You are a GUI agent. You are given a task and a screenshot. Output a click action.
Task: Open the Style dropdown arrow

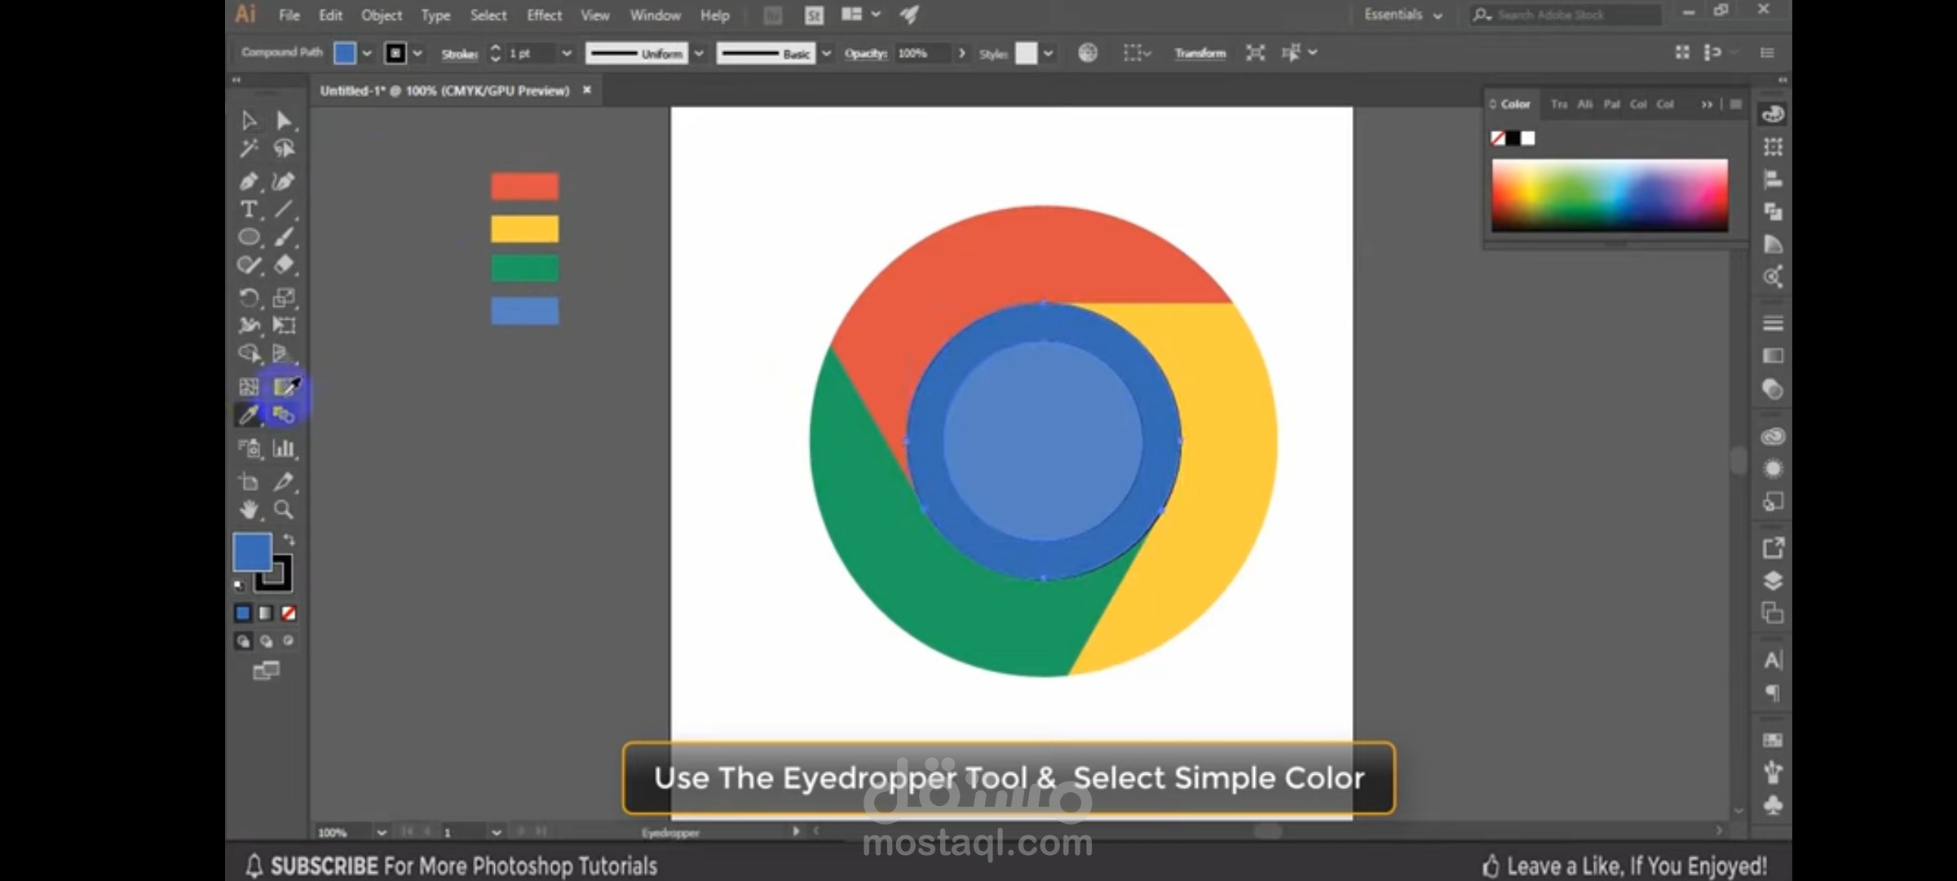(1048, 53)
